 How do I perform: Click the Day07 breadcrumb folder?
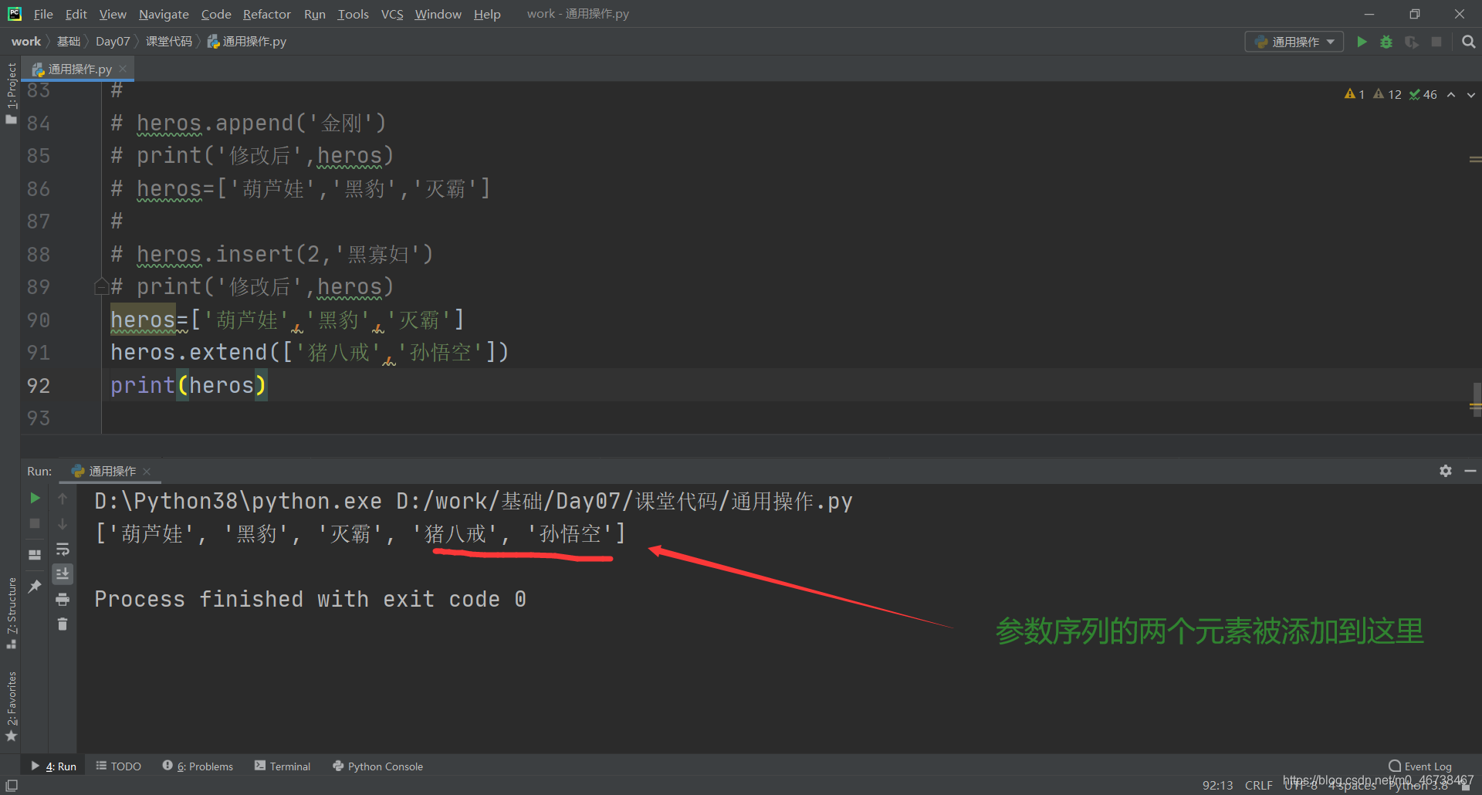(x=113, y=42)
